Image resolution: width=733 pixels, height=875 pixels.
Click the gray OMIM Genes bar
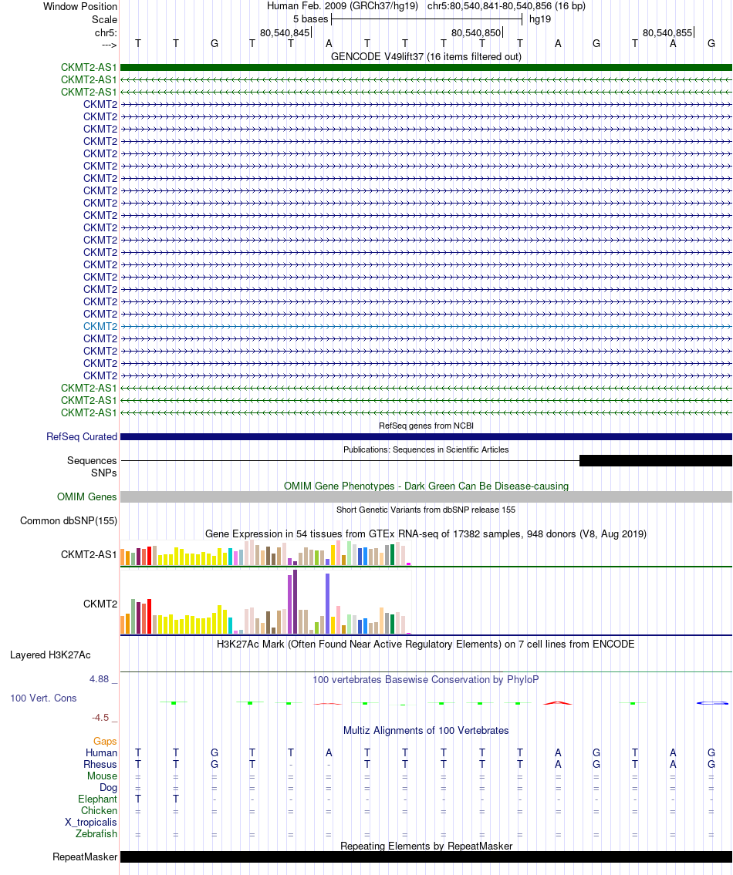pyautogui.click(x=426, y=497)
